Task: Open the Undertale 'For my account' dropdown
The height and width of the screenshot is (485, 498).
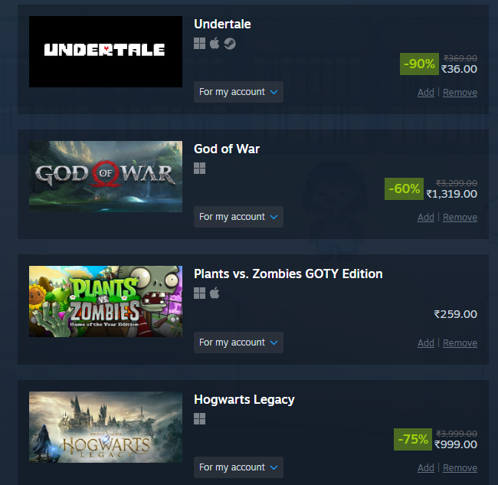Action: click(238, 92)
